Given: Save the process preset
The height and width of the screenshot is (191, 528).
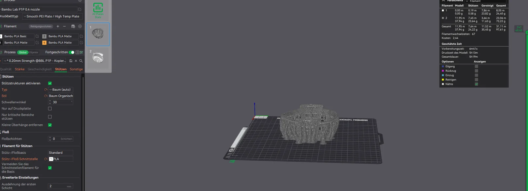Looking at the screenshot, I should coord(71,61).
